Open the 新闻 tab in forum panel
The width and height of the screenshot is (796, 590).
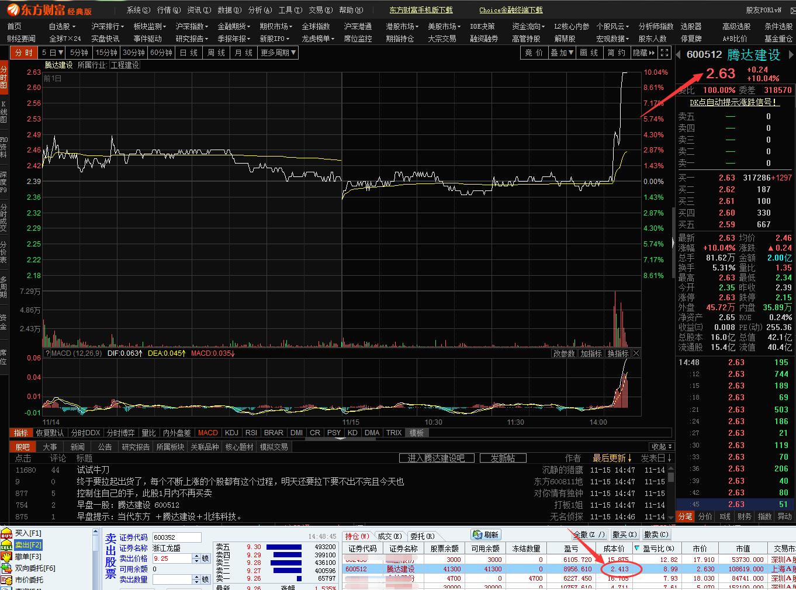tap(78, 447)
